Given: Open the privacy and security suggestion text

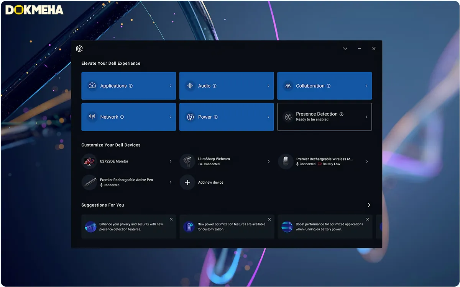Looking at the screenshot, I should tap(131, 227).
